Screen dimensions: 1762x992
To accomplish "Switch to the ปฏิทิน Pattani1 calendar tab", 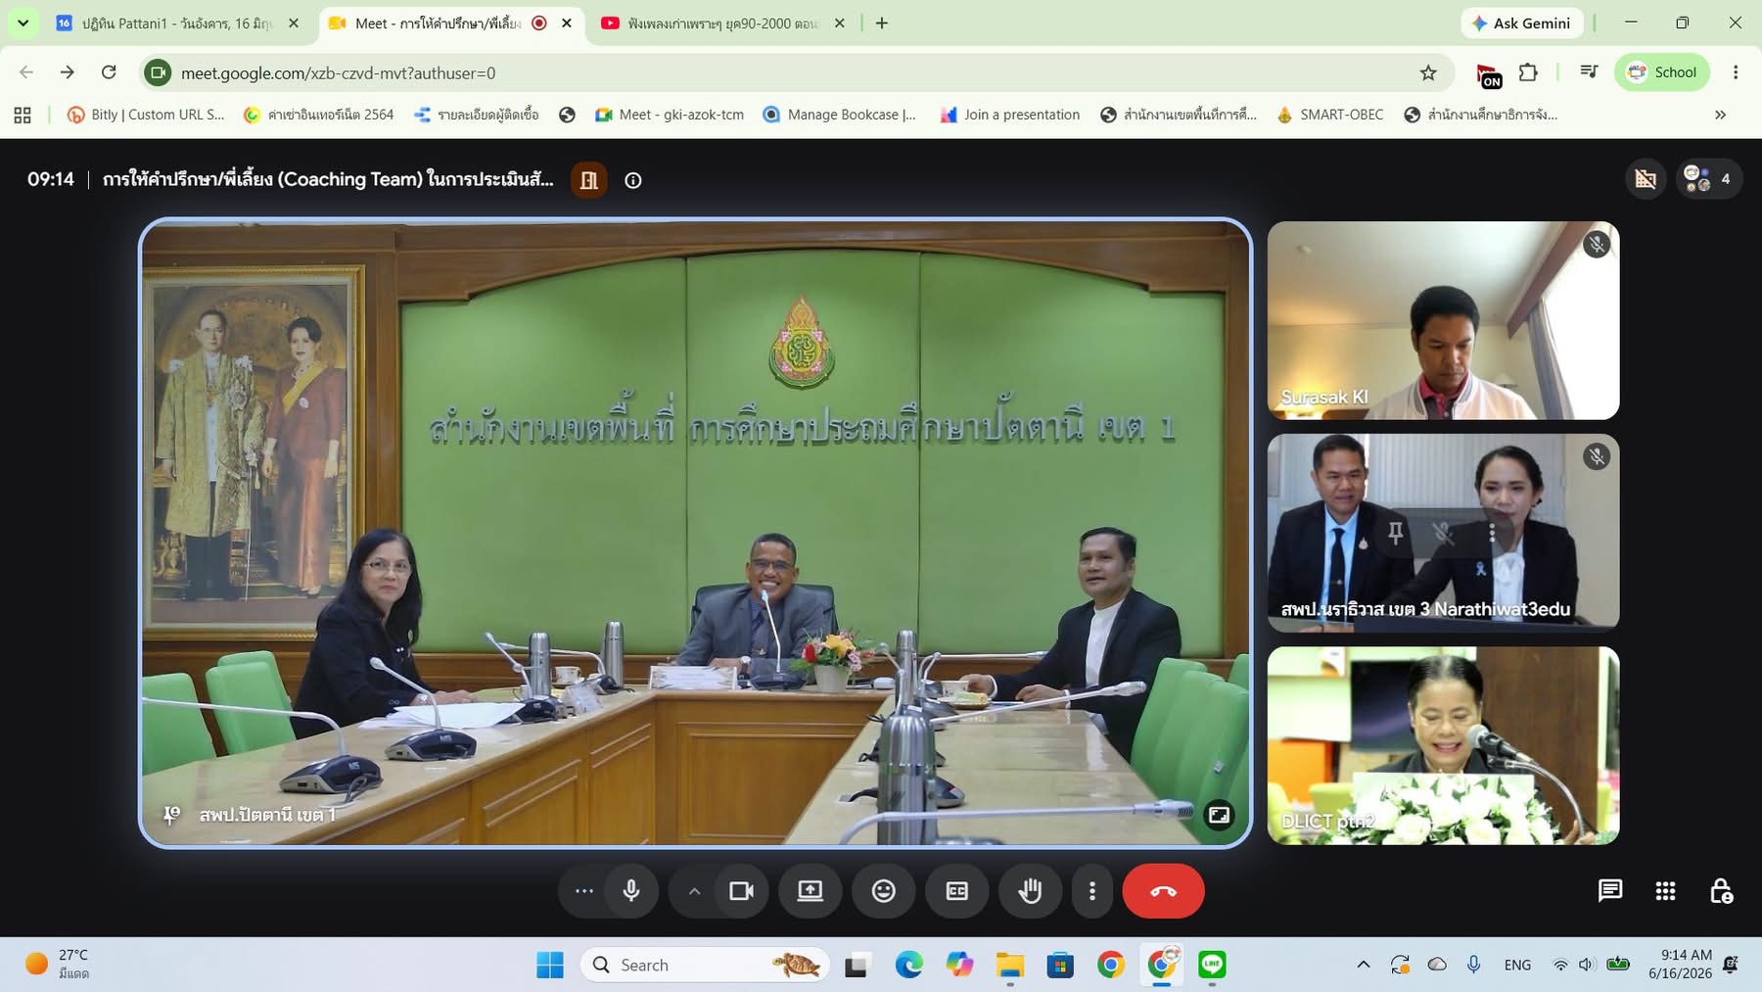I will (178, 24).
